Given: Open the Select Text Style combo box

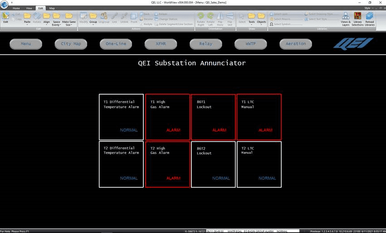Looking at the screenshot, I should coord(321,19).
